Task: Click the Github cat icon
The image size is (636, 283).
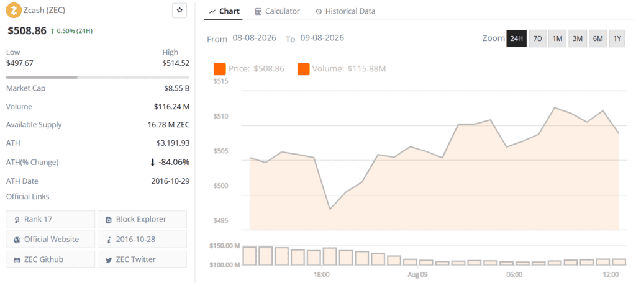Action: 17,259
